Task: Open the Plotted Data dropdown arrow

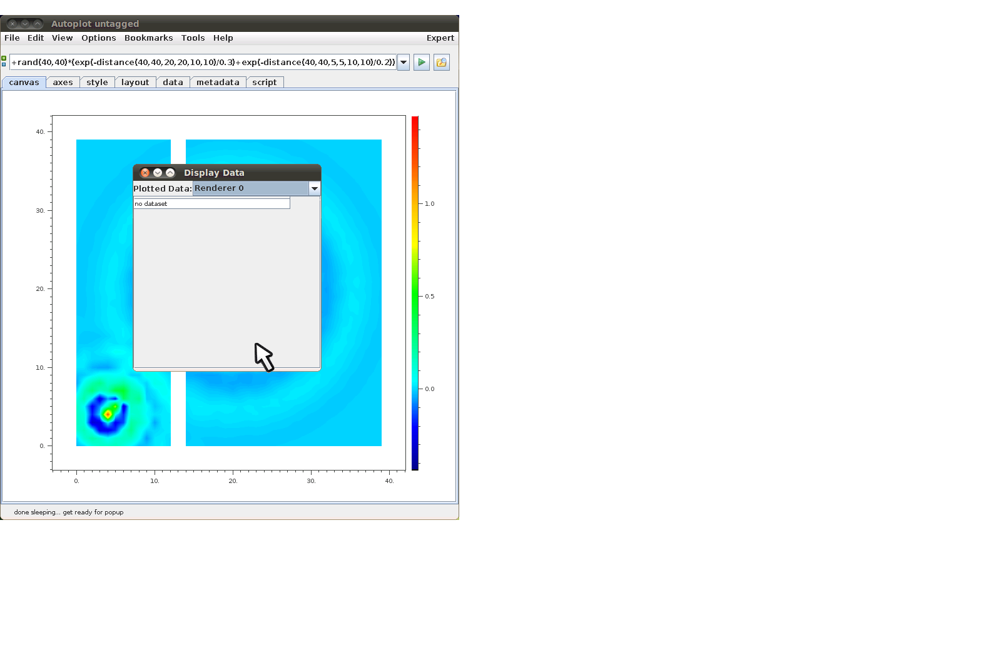Action: click(x=315, y=188)
